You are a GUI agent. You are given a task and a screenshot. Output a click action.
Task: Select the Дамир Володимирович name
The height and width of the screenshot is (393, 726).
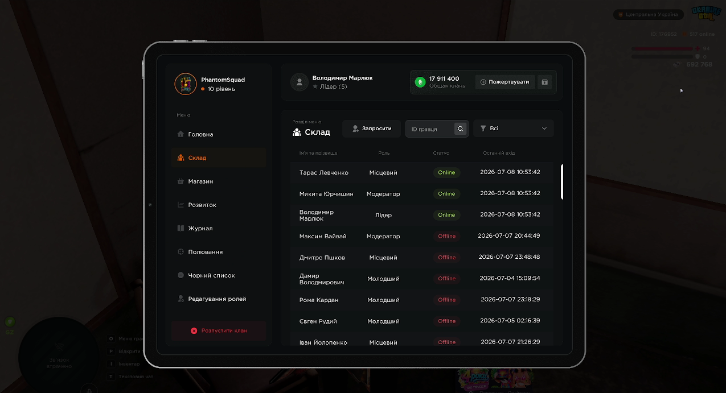pos(322,279)
